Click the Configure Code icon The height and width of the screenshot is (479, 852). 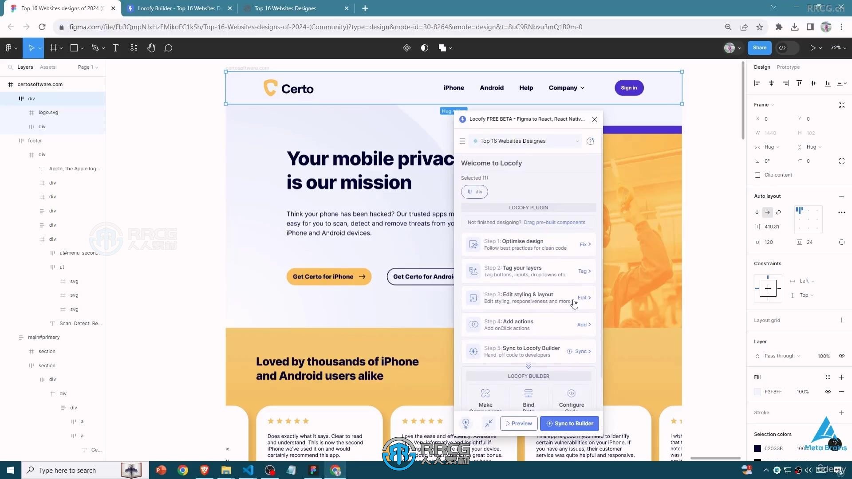572,393
